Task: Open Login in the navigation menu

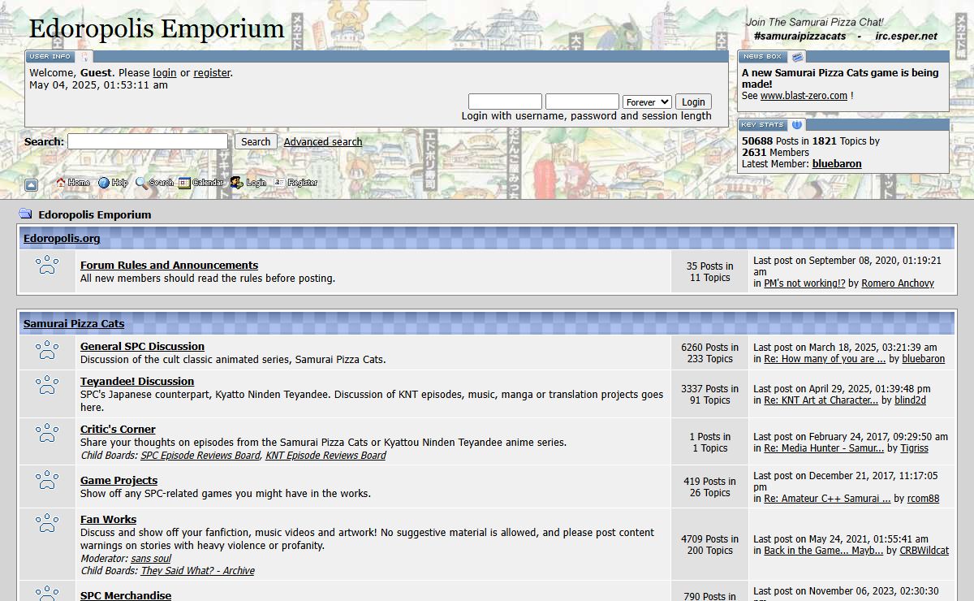Action: [248, 183]
